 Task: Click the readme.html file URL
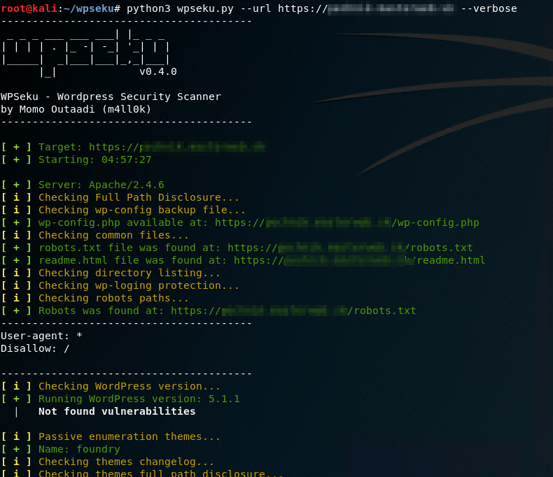click(359, 260)
